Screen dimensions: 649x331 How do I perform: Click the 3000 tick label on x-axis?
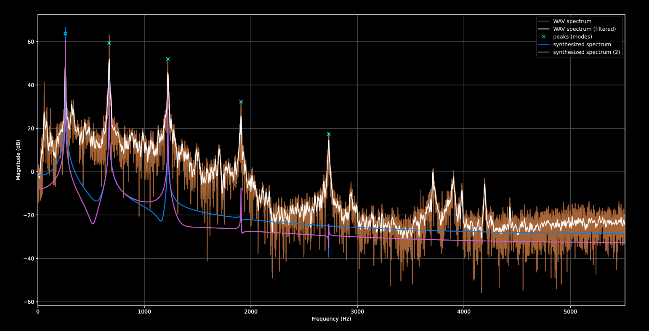click(x=357, y=312)
